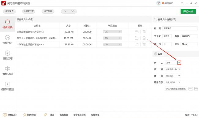199x118 pixels.
Task: Open 音频分割 in the sidebar
Action: (7, 71)
